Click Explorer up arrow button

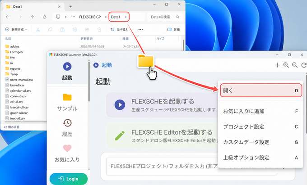[x=33, y=17]
